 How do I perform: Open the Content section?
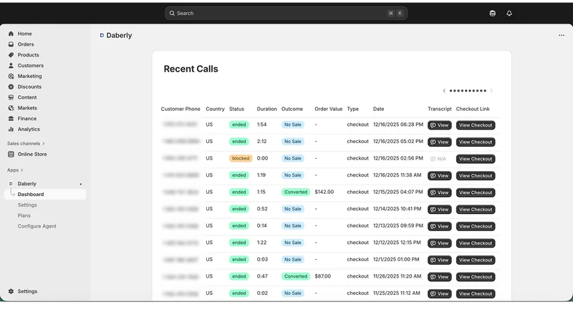(27, 97)
